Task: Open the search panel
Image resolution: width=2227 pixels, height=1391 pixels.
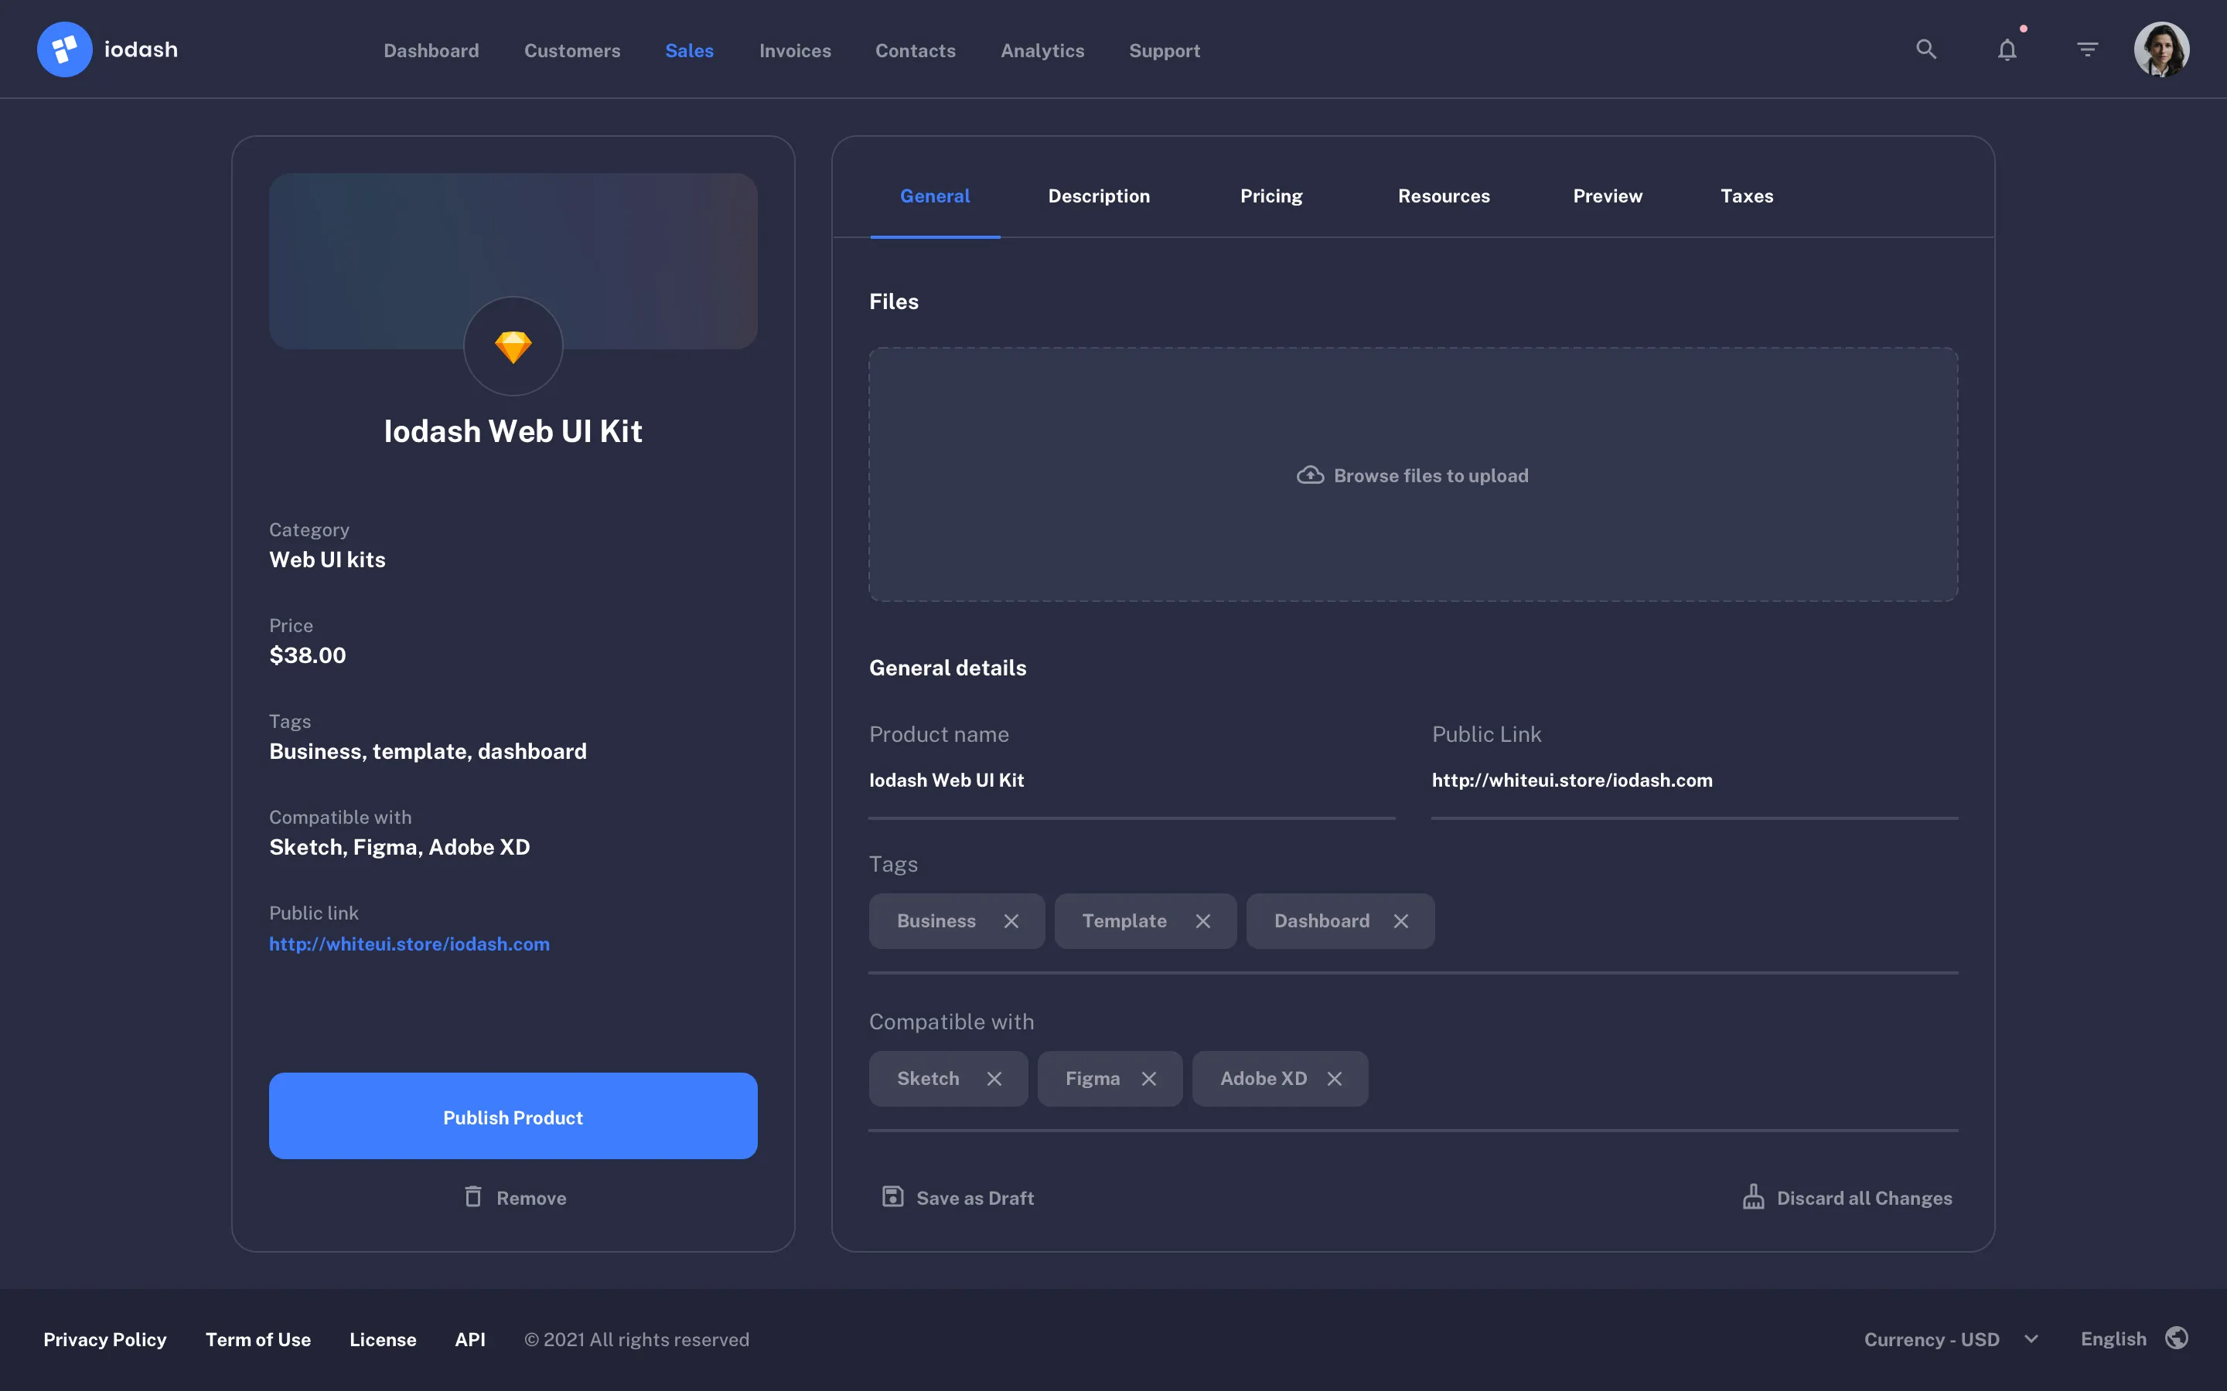Action: pyautogui.click(x=1927, y=49)
